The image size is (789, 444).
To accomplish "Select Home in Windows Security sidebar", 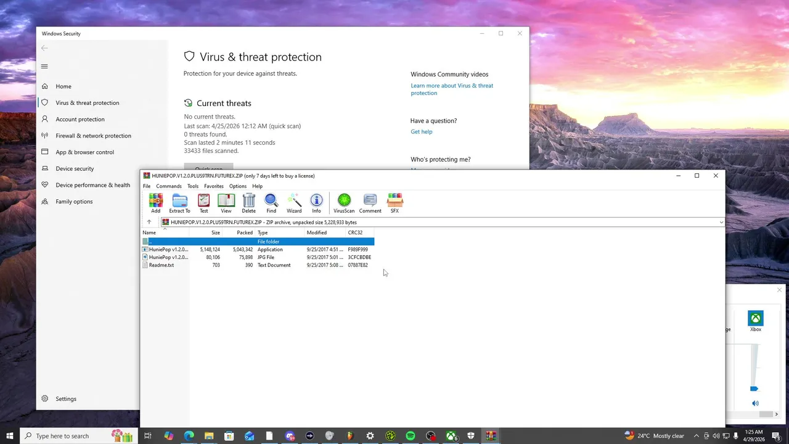I will pyautogui.click(x=63, y=86).
